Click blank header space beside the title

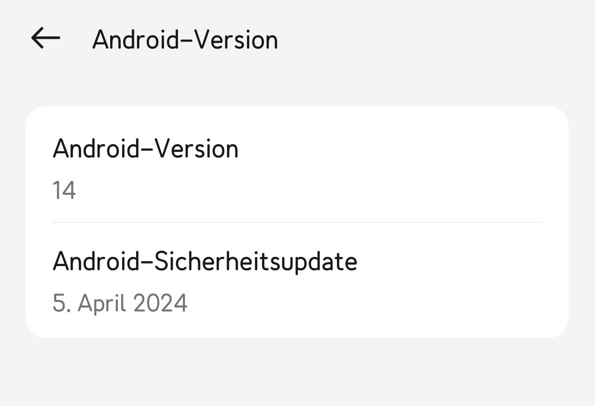(x=433, y=40)
